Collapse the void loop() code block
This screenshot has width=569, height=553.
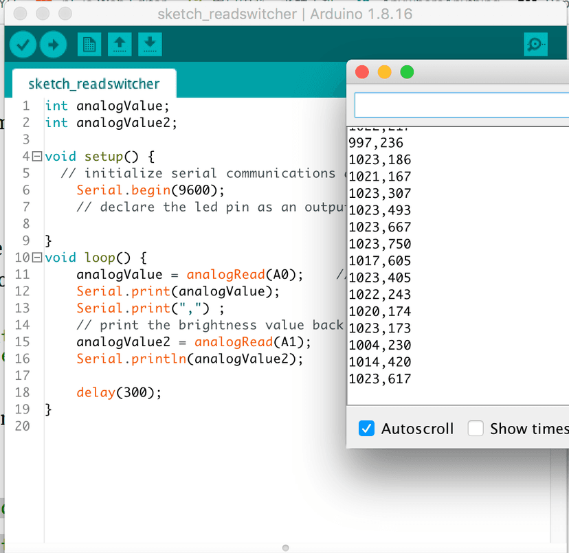click(x=37, y=258)
